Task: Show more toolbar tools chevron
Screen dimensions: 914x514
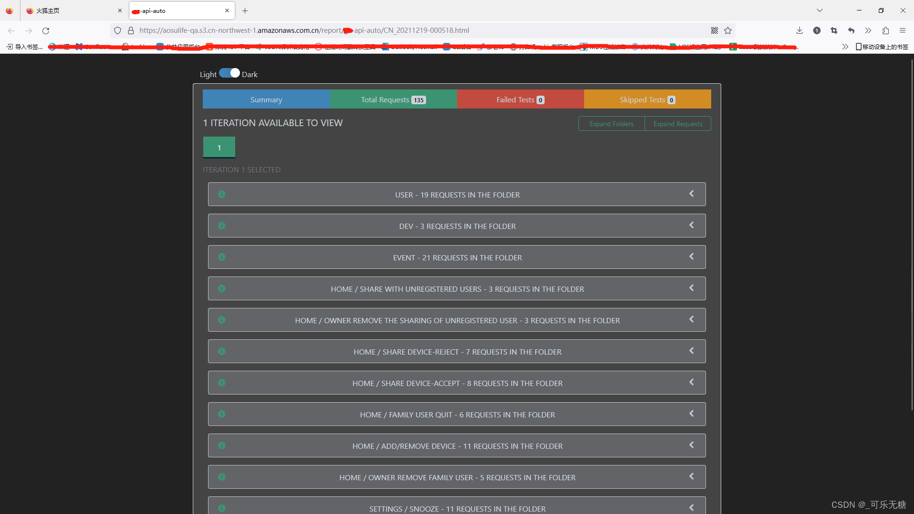Action: (868, 30)
